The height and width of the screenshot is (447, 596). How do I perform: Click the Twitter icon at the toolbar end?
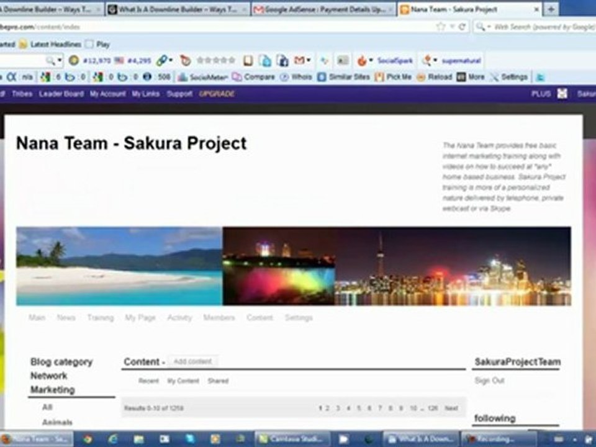540,77
